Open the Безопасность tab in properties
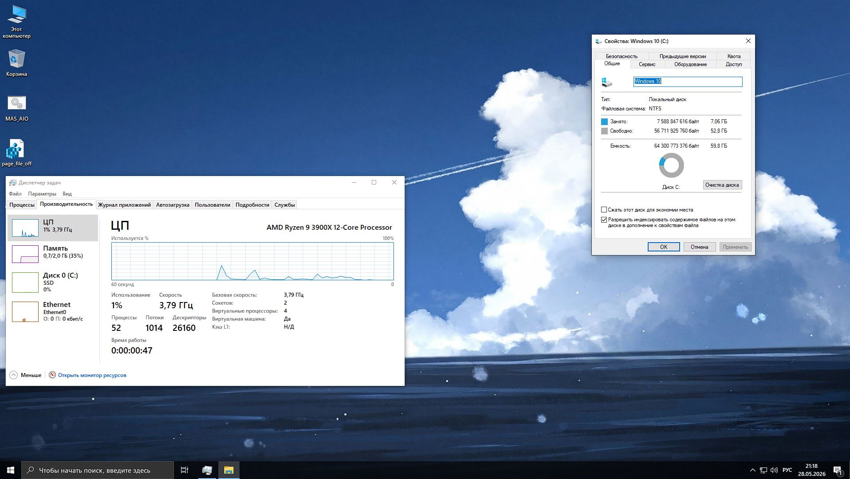The width and height of the screenshot is (850, 479). [622, 56]
